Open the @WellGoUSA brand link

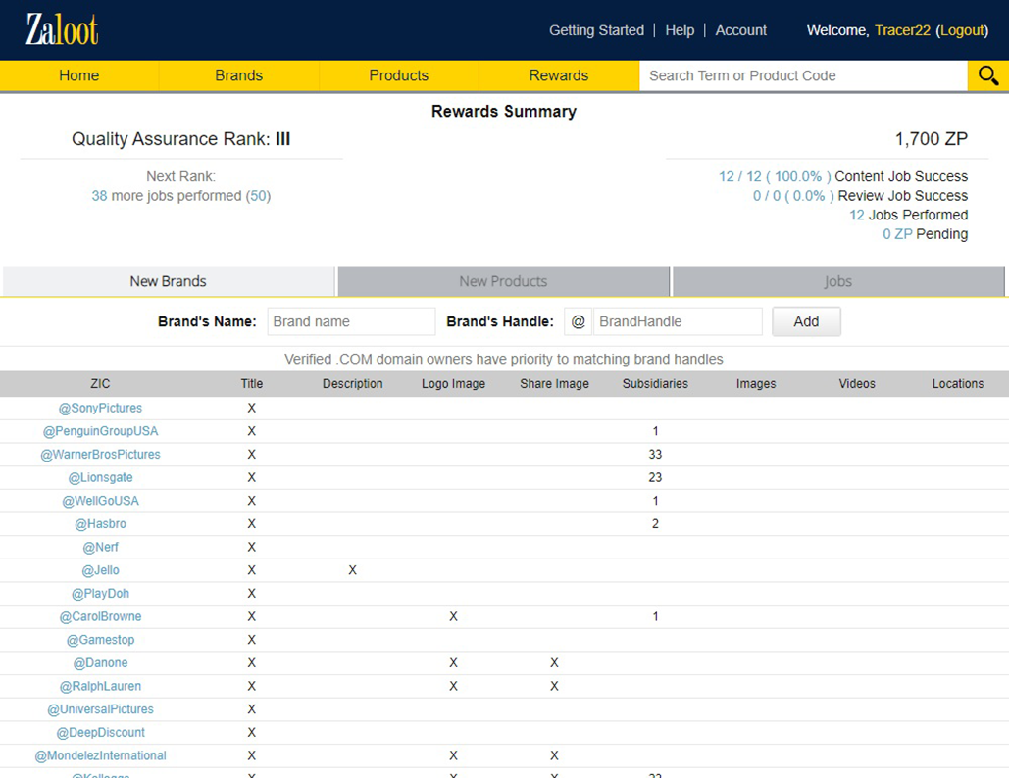coord(100,501)
